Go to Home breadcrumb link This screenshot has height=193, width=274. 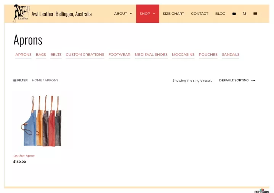coord(37,80)
